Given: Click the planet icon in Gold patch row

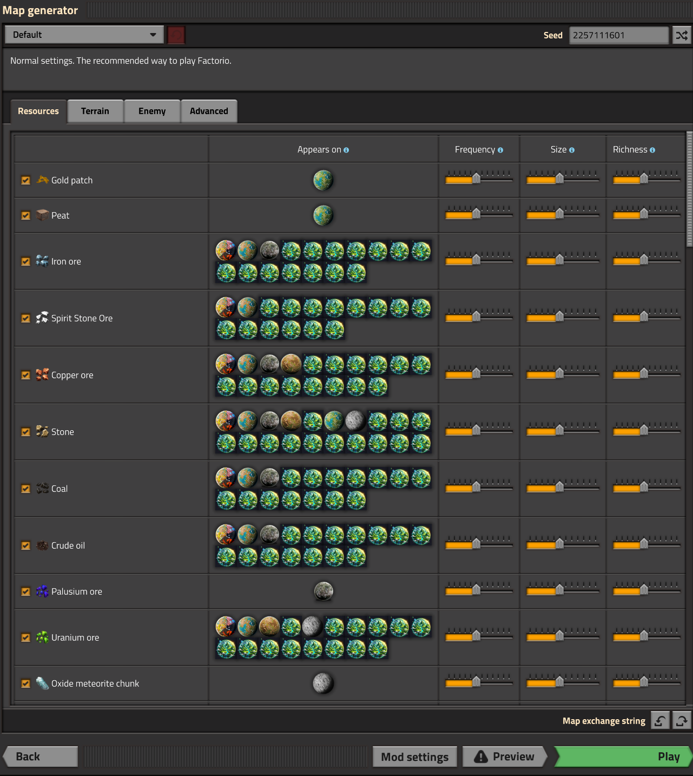Looking at the screenshot, I should 323,180.
